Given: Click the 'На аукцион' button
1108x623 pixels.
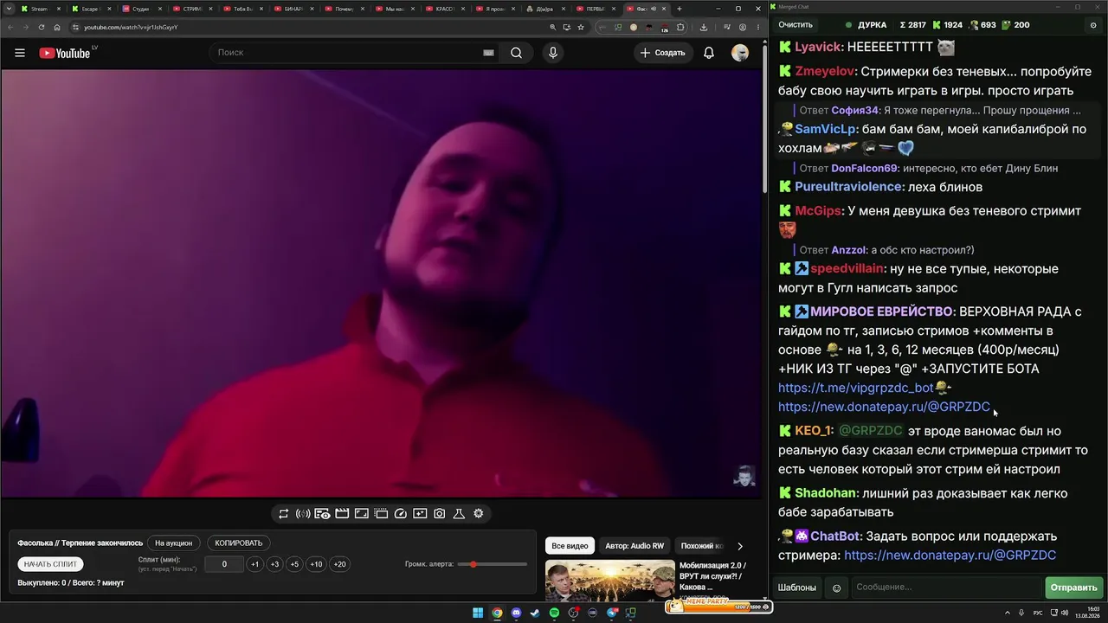Looking at the screenshot, I should click(x=174, y=543).
